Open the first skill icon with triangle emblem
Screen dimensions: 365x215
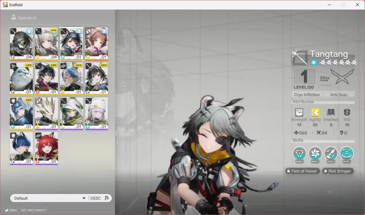point(300,153)
